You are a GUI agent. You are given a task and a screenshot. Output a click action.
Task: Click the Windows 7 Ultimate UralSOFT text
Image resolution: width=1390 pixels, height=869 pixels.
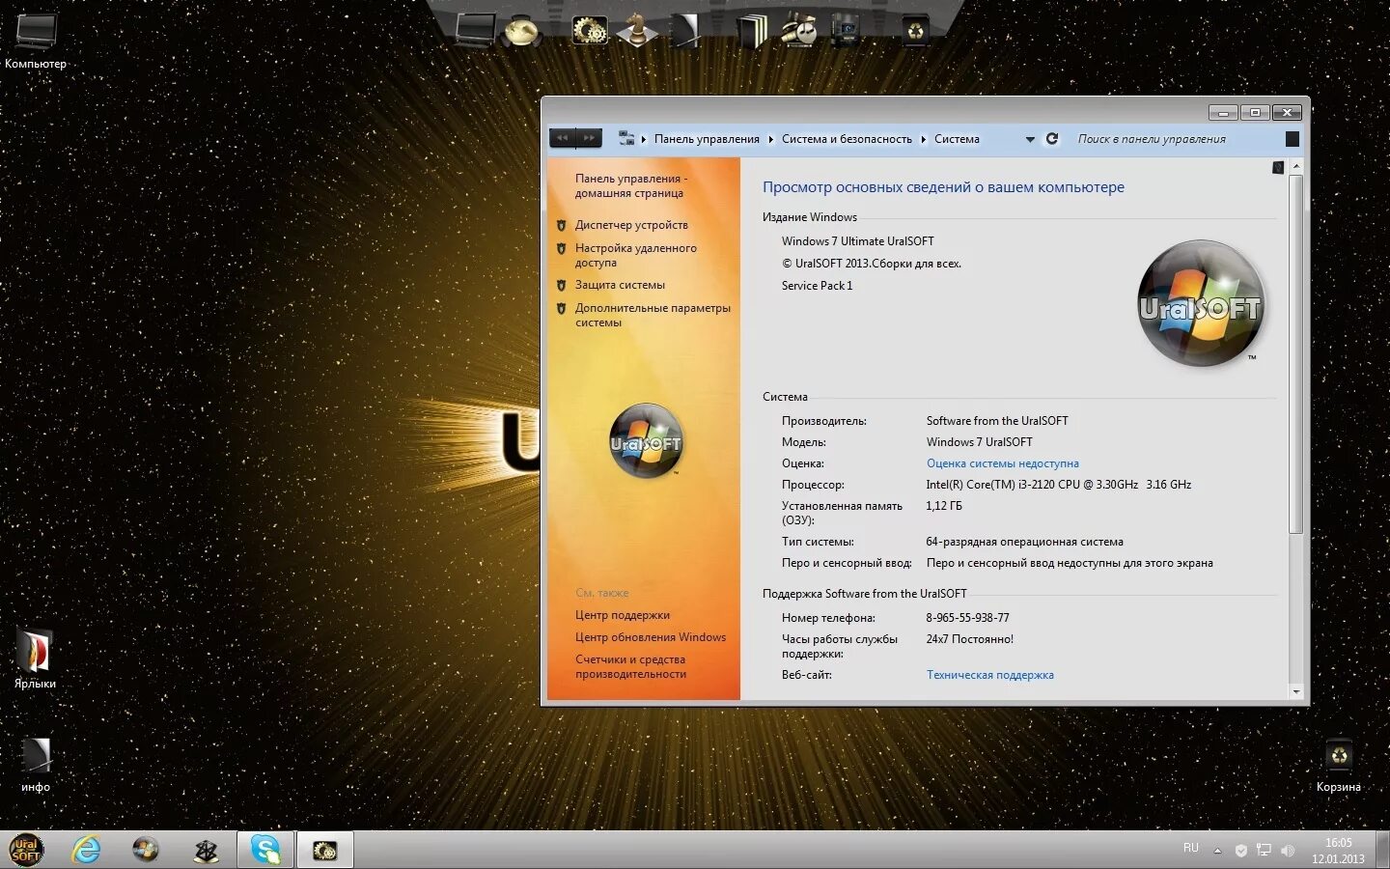coord(857,241)
